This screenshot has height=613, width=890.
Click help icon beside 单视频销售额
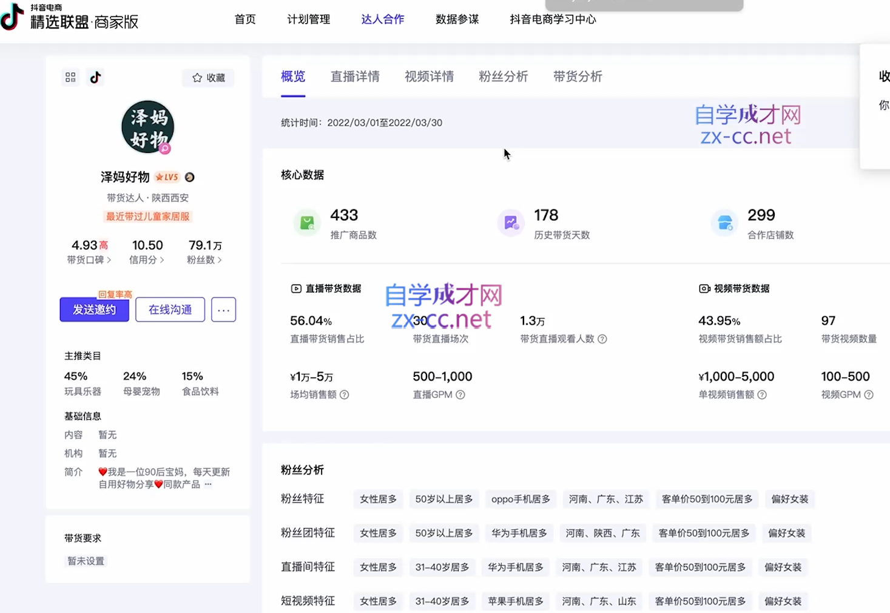762,395
